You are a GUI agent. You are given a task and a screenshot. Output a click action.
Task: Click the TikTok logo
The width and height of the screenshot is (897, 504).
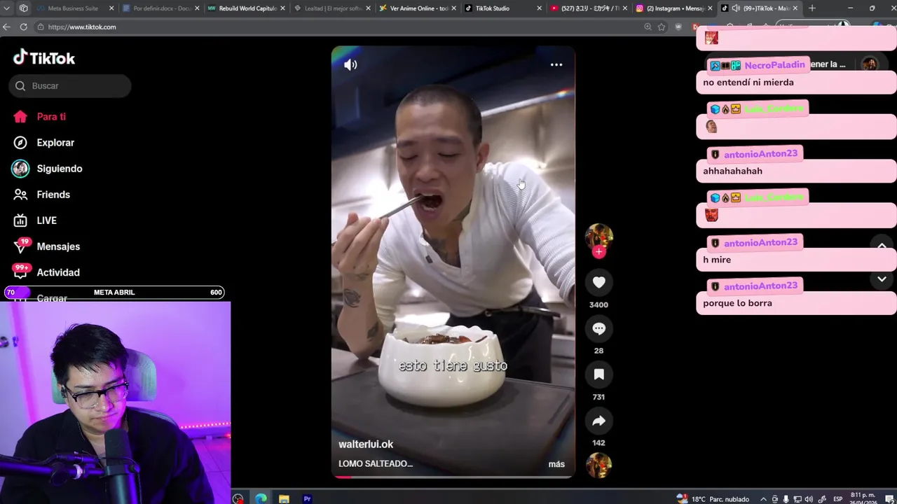[x=44, y=58]
